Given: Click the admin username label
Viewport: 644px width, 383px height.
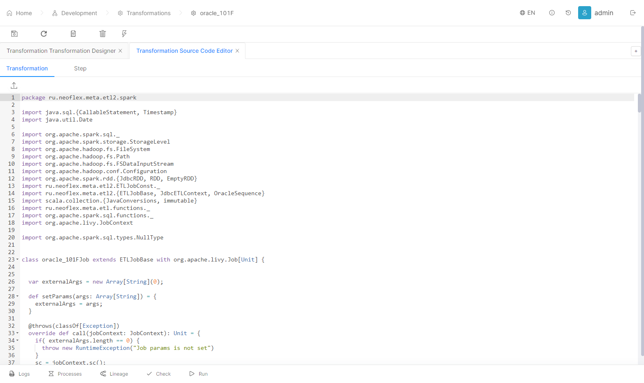Looking at the screenshot, I should [604, 13].
